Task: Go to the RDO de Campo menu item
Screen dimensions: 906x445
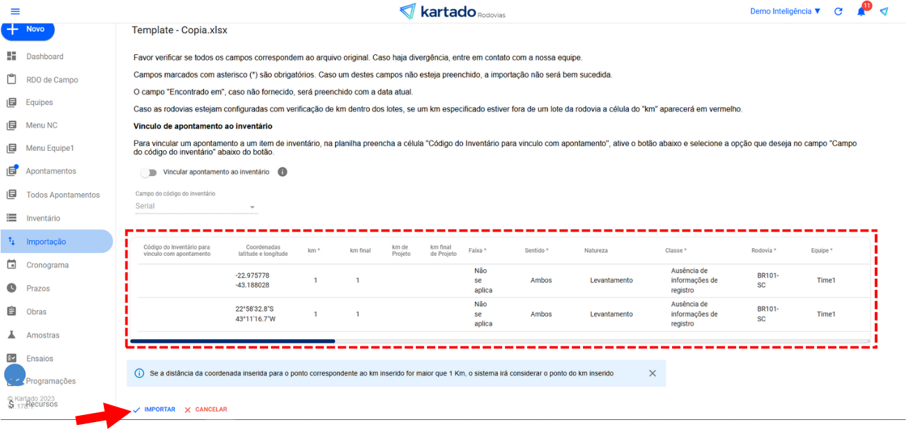Action: 52,80
